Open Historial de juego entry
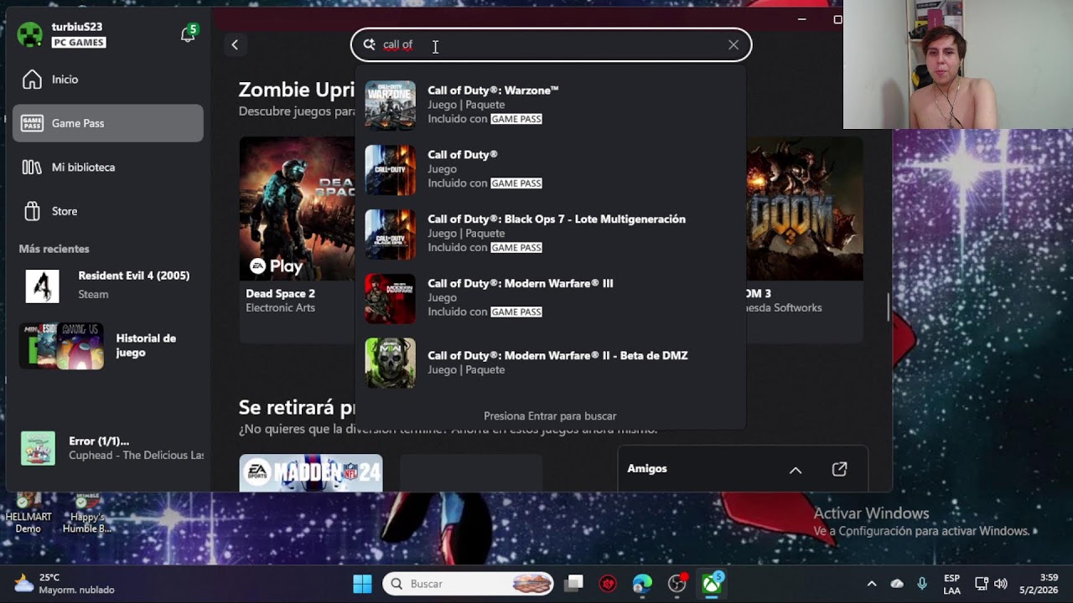Viewport: 1073px width, 603px height. pos(107,345)
